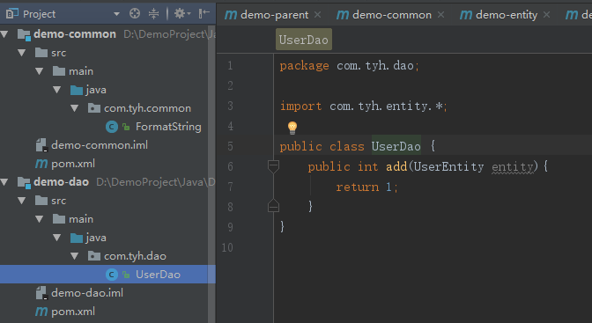Select the demo-common module name
The width and height of the screenshot is (592, 323).
pyautogui.click(x=75, y=34)
